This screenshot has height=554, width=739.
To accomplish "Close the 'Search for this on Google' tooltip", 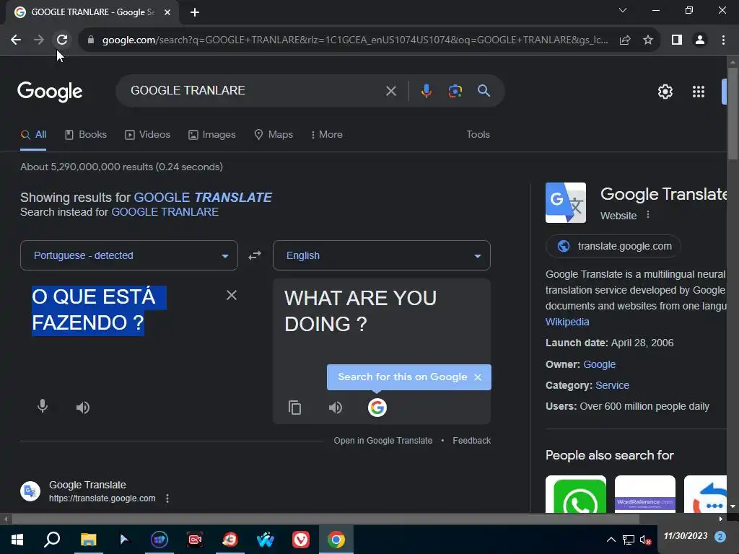I will tap(478, 377).
